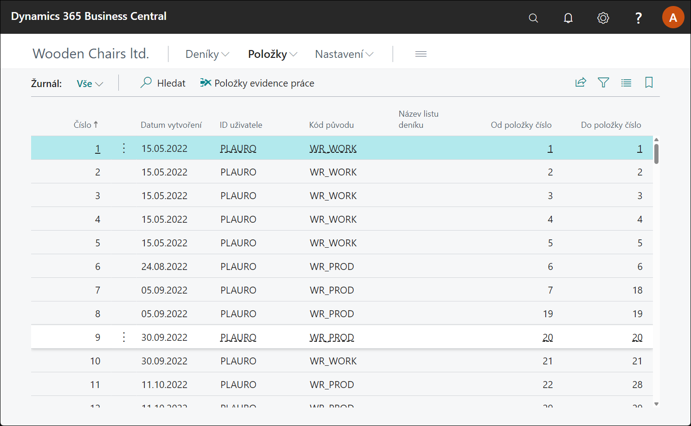Click the hamburger menu next to Nastavení
This screenshot has width=691, height=426.
pos(421,54)
